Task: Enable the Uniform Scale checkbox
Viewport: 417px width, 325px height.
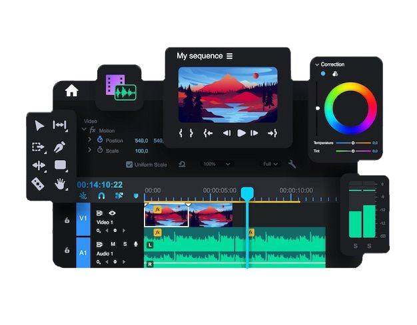Action: 129,164
